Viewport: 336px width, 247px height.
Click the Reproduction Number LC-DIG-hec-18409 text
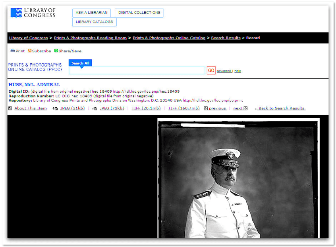pyautogui.click(x=74, y=96)
